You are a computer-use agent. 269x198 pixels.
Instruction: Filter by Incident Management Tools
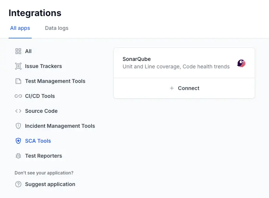point(60,126)
